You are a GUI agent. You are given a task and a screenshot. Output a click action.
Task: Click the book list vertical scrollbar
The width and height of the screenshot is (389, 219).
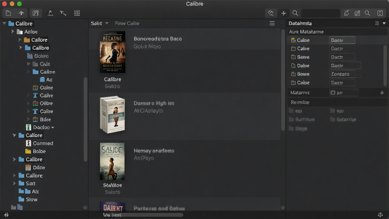[x=283, y=80]
